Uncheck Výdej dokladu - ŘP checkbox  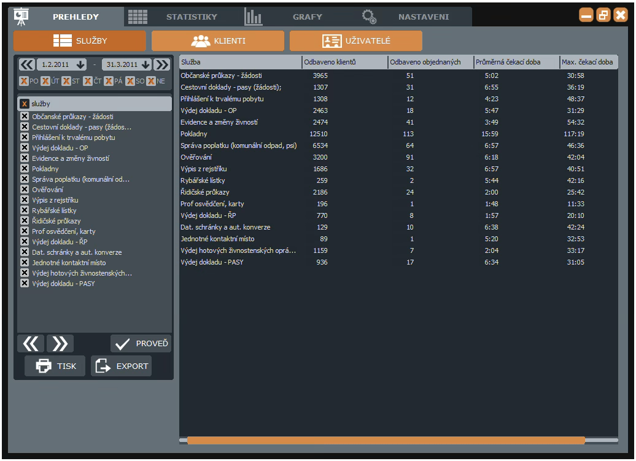point(25,241)
